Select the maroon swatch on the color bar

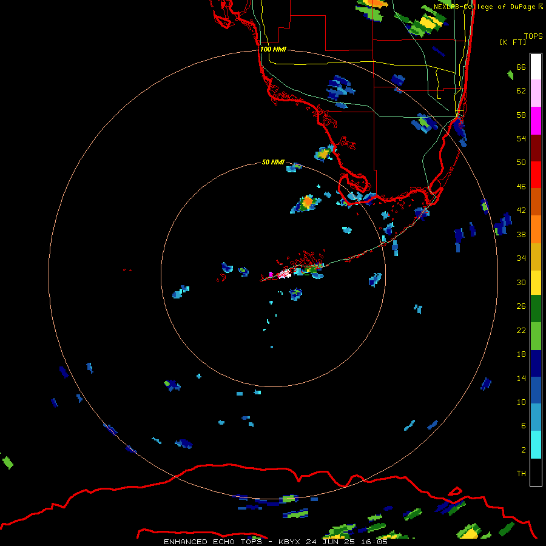536,148
